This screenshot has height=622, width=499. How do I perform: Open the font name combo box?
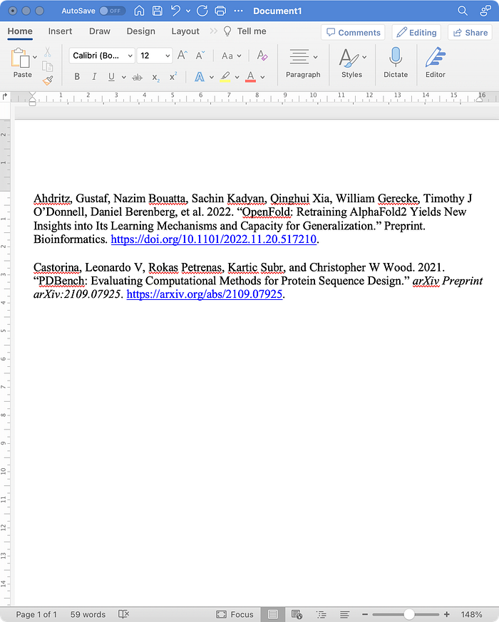point(102,56)
